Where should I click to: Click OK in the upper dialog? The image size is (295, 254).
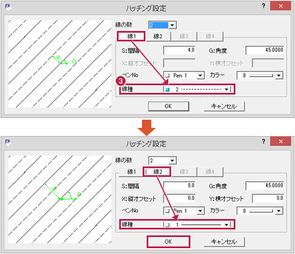click(168, 106)
